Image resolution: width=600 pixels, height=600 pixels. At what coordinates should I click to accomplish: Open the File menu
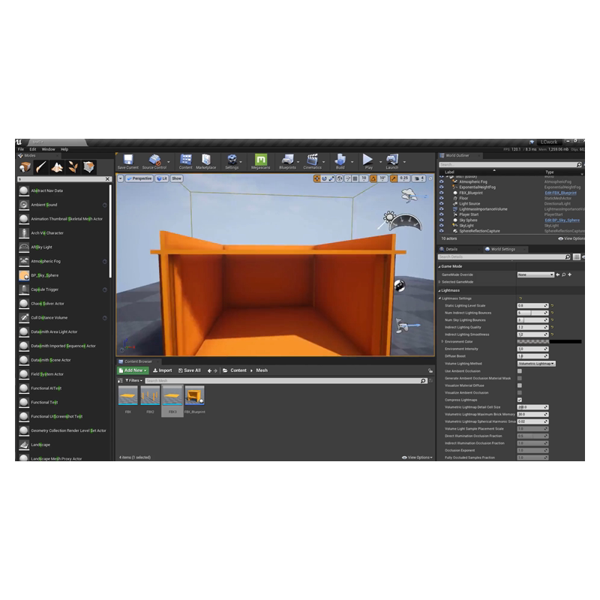pos(21,149)
